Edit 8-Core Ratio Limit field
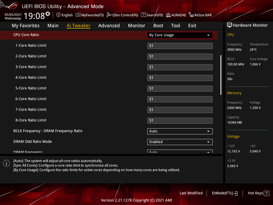Viewport: 273px width, 205px height. point(180,121)
